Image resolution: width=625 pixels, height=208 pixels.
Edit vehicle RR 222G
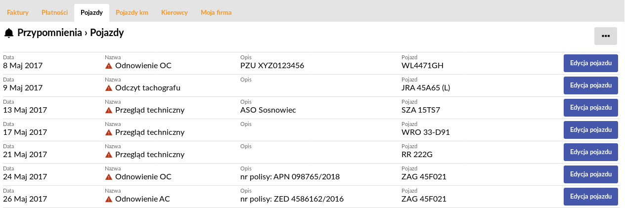pyautogui.click(x=591, y=152)
